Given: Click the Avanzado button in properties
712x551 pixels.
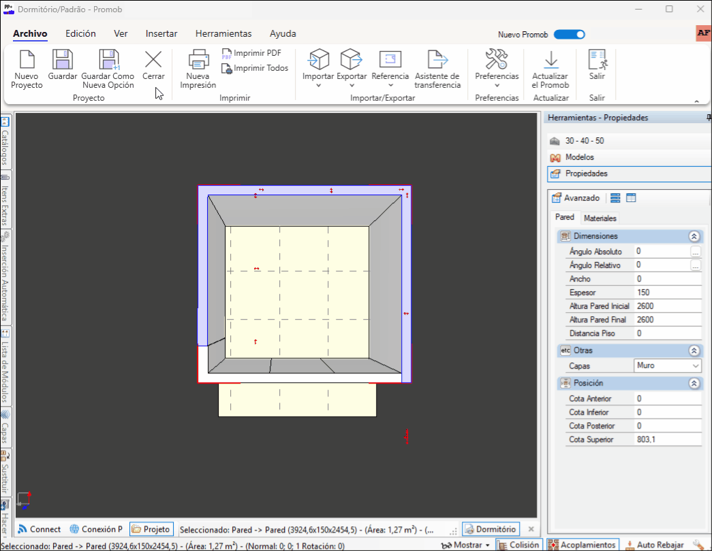Looking at the screenshot, I should pos(575,198).
